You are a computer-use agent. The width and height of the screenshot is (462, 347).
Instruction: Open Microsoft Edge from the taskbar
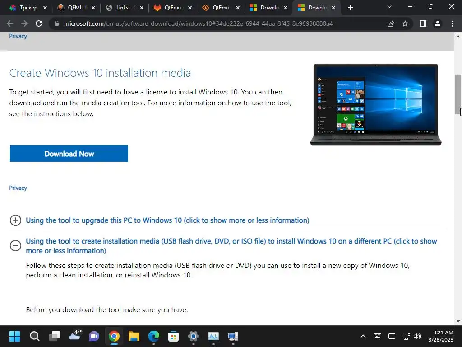tap(154, 336)
